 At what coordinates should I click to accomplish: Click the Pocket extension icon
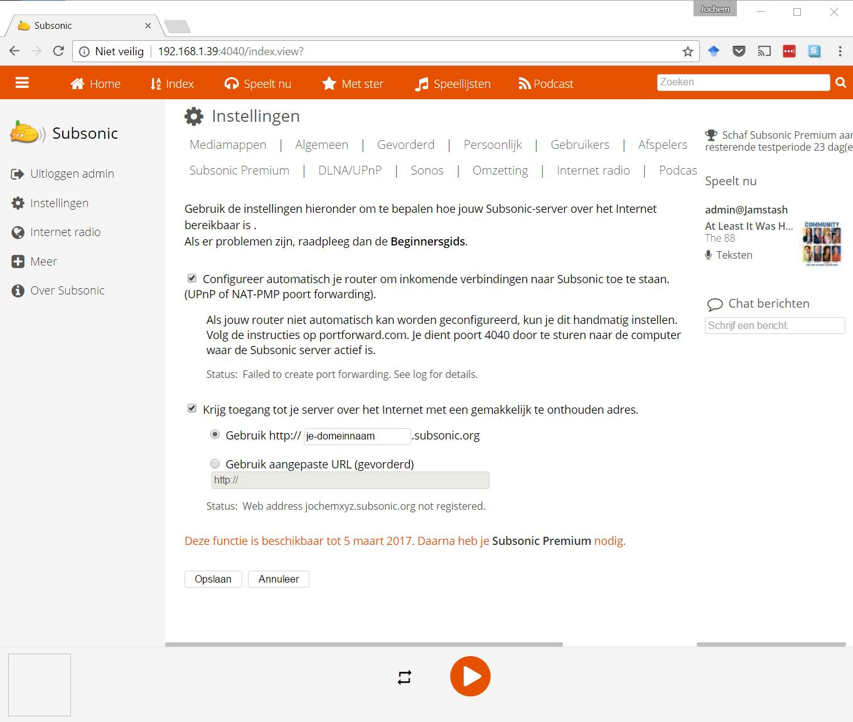(739, 51)
